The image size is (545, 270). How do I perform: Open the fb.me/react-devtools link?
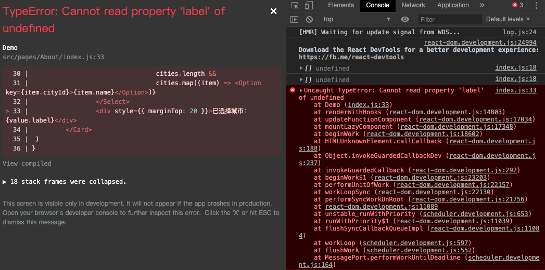click(351, 57)
